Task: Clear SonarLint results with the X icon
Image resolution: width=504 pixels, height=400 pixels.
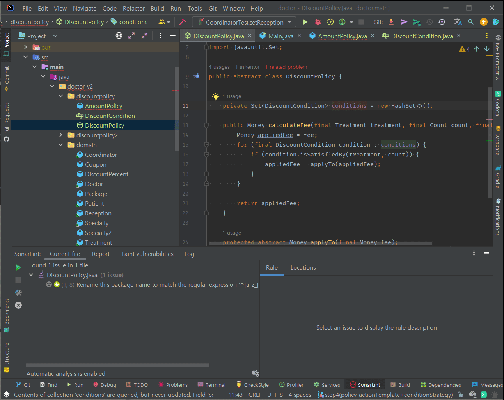Action: (x=18, y=305)
